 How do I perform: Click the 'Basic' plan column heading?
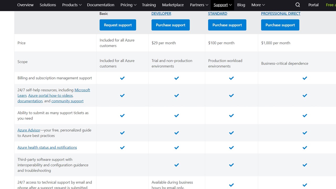coord(104,13)
